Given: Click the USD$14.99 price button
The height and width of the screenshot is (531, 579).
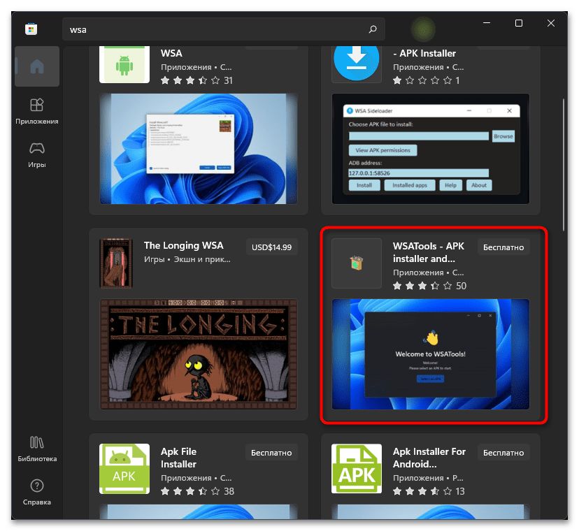Looking at the screenshot, I should coord(272,247).
